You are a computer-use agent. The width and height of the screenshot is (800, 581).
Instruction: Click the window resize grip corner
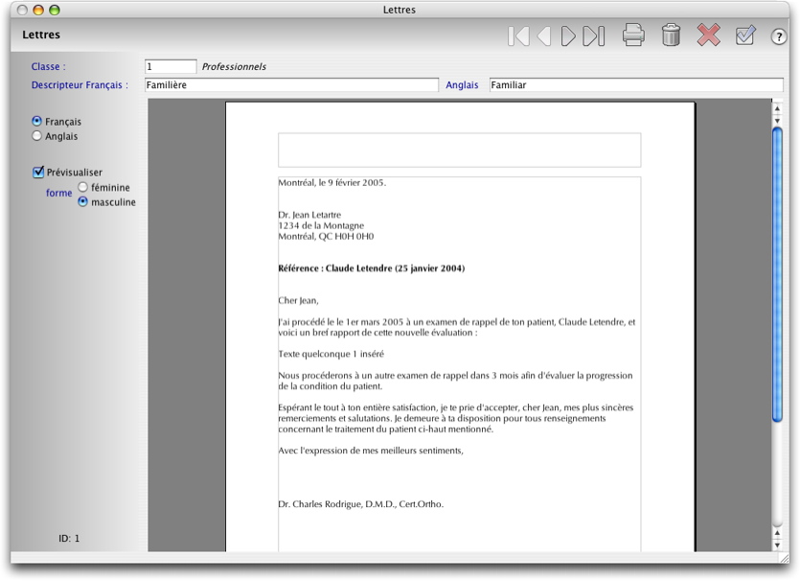(x=784, y=558)
